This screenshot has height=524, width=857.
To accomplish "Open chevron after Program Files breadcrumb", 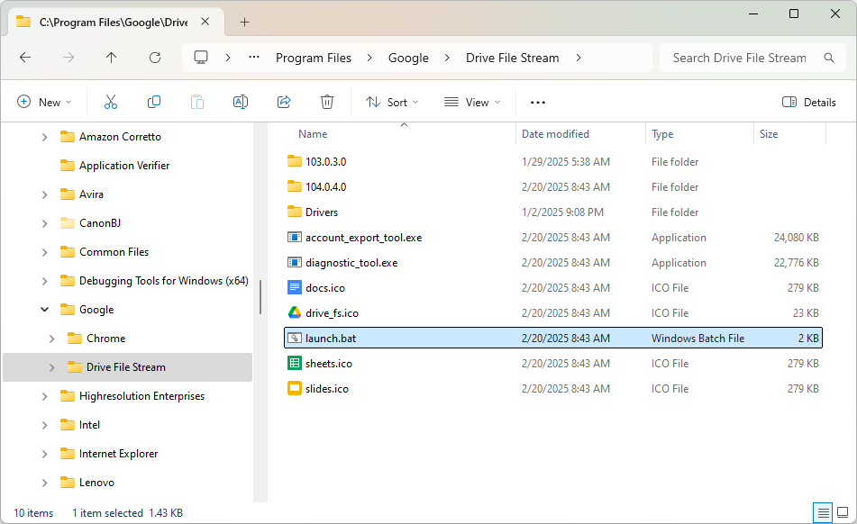I will click(369, 58).
